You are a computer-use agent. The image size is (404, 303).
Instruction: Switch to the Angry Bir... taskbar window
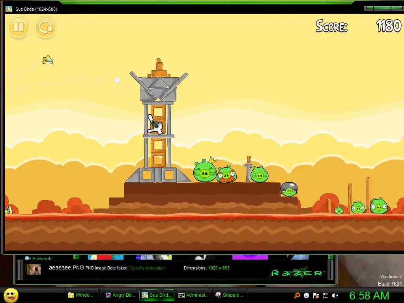[x=121, y=295]
